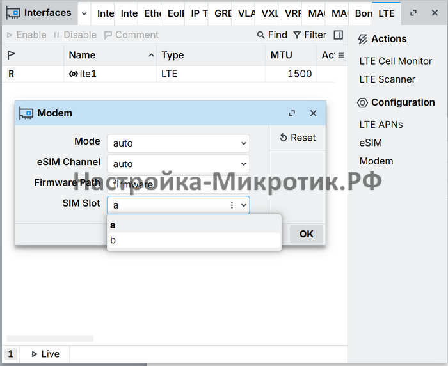Click the SIM Slot three-dot options icon
The image size is (448, 366).
(232, 205)
